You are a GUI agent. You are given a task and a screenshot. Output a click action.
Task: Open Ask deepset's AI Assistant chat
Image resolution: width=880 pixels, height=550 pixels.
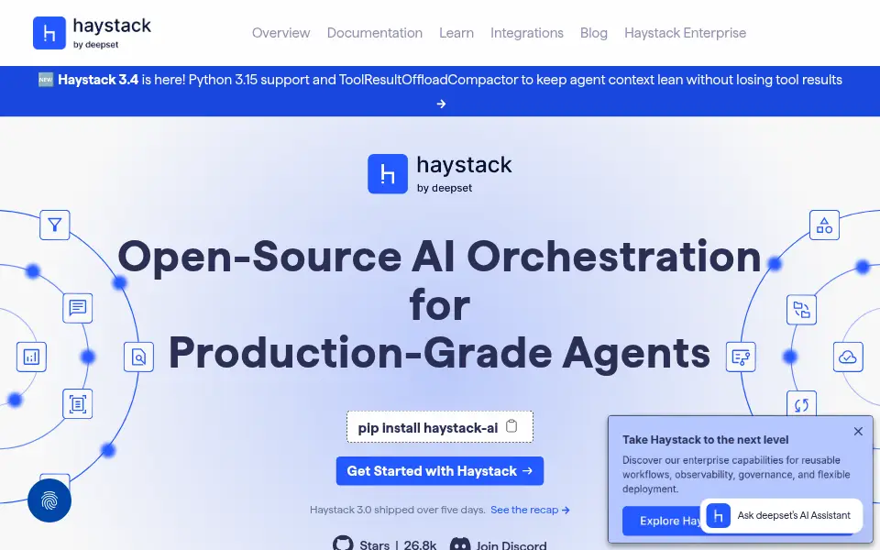coord(781,515)
